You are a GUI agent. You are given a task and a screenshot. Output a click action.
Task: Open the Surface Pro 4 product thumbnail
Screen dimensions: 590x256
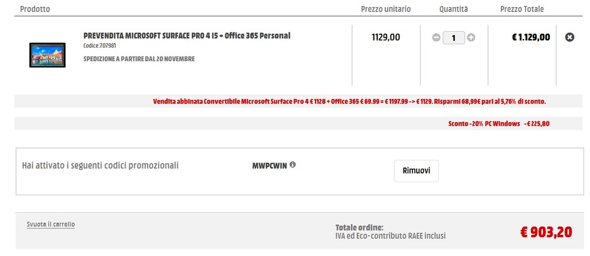point(47,55)
